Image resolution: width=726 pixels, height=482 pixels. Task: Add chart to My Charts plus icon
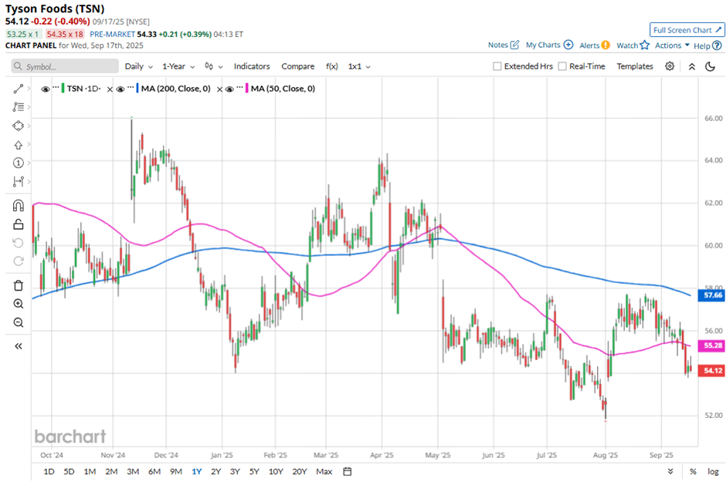(x=568, y=45)
